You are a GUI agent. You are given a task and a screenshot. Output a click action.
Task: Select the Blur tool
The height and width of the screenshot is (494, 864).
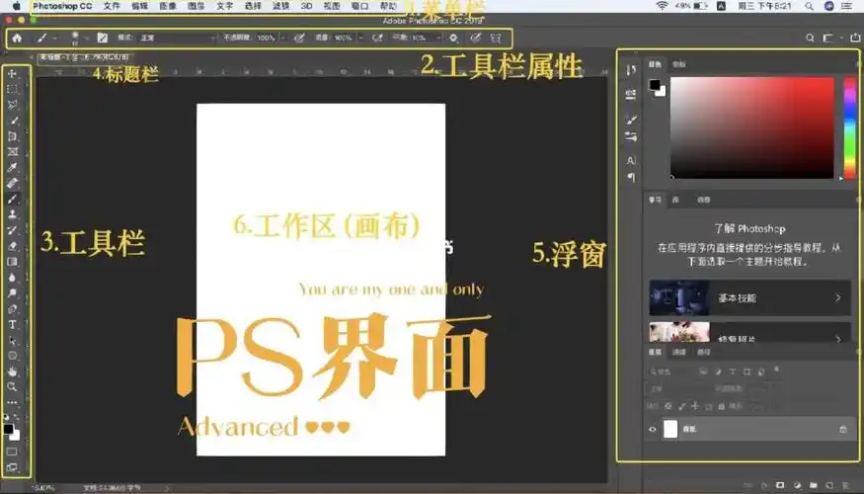point(12,278)
